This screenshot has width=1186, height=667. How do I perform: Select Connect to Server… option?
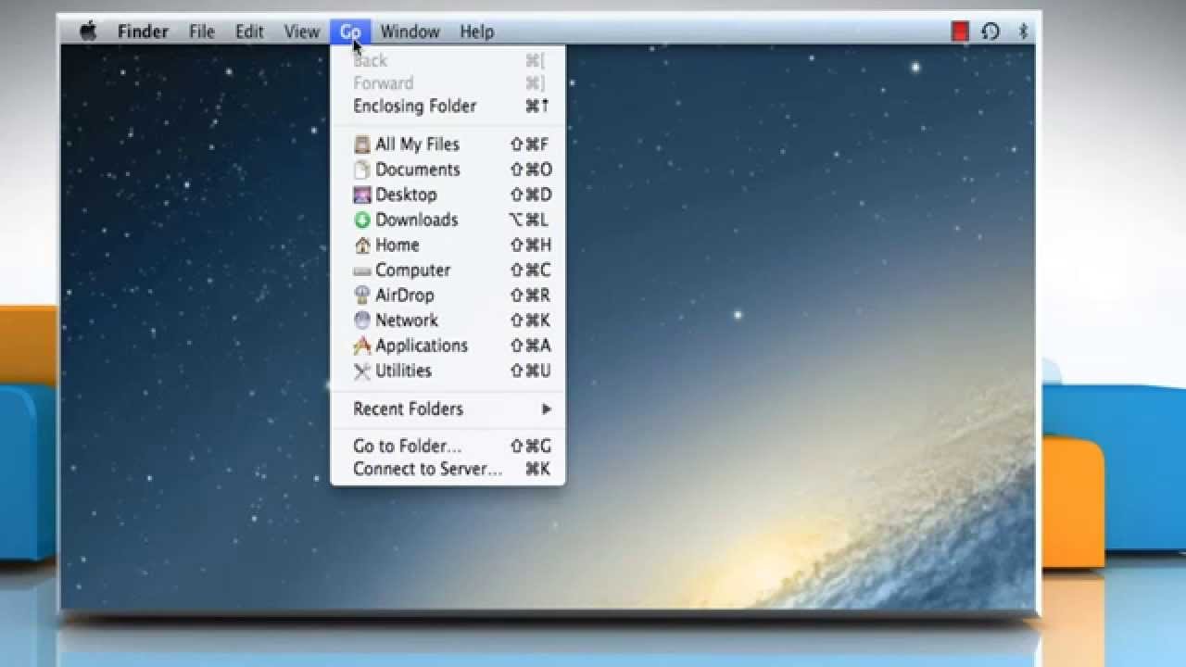click(448, 469)
